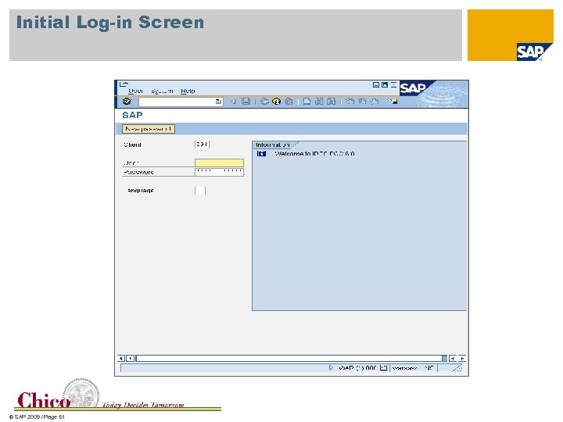
Task: Collapse the command field using the arrow
Action: 233,102
